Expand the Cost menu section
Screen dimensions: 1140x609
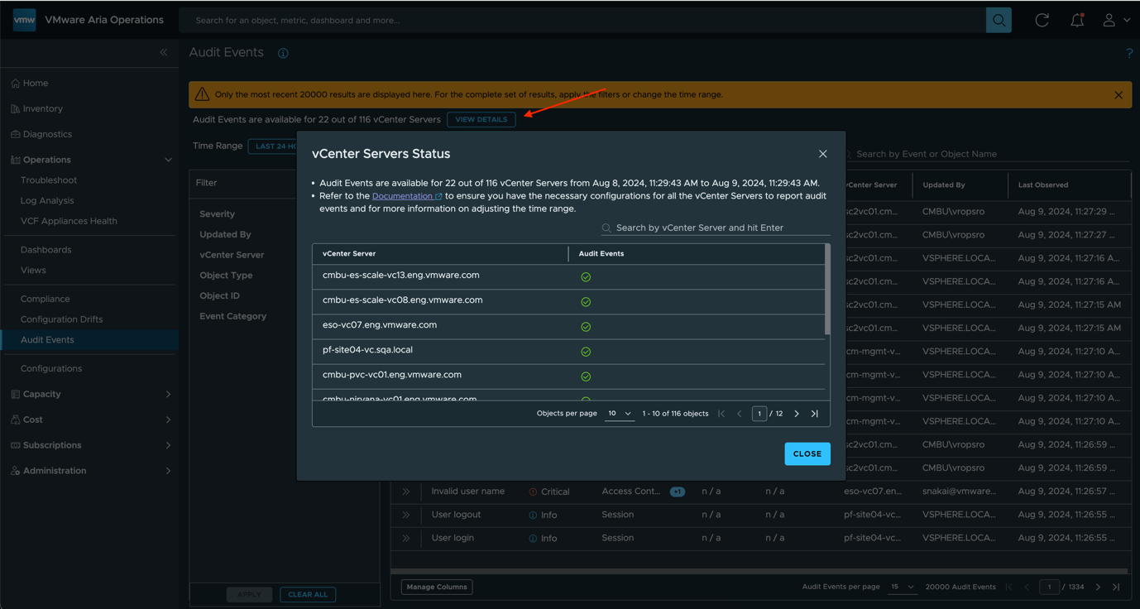click(168, 420)
